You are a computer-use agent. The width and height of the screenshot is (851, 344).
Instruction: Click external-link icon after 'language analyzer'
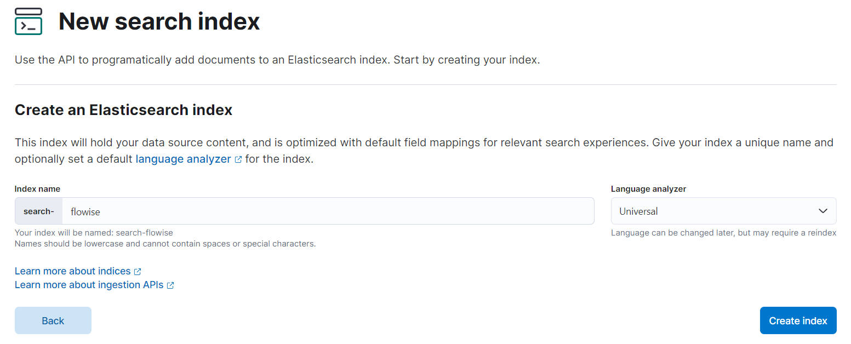pyautogui.click(x=238, y=160)
